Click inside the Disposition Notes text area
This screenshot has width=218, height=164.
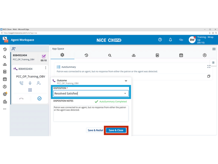[x=91, y=114]
